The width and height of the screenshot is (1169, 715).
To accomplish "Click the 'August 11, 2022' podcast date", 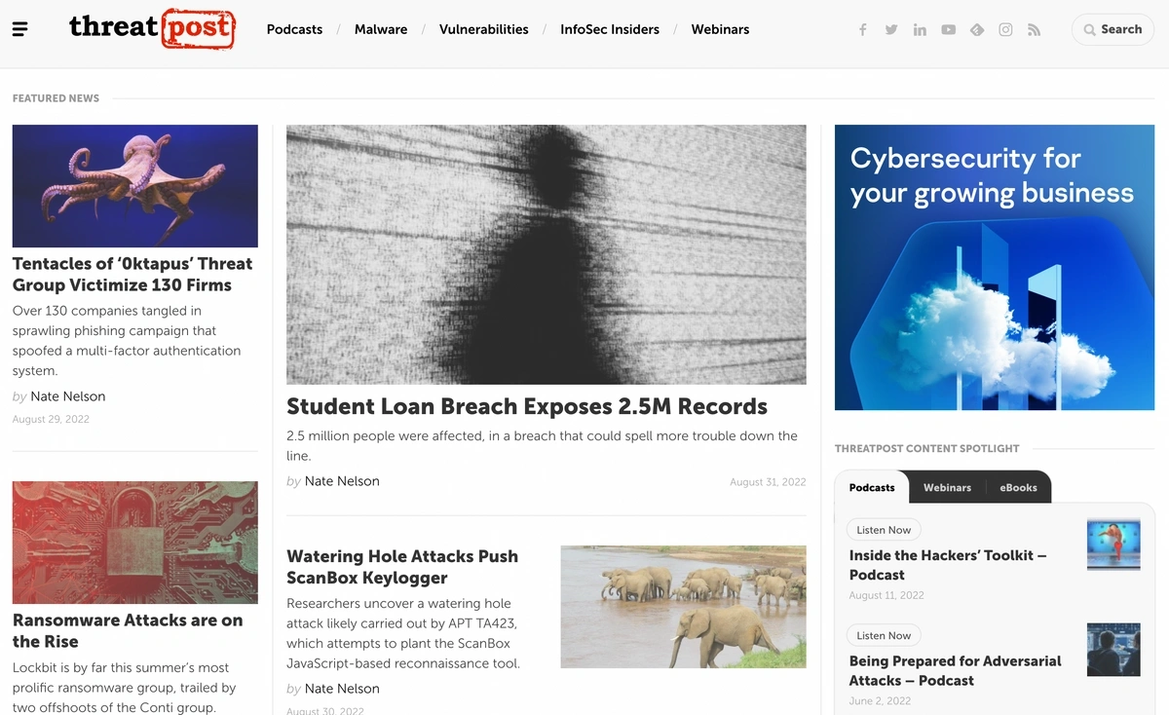I will click(886, 595).
